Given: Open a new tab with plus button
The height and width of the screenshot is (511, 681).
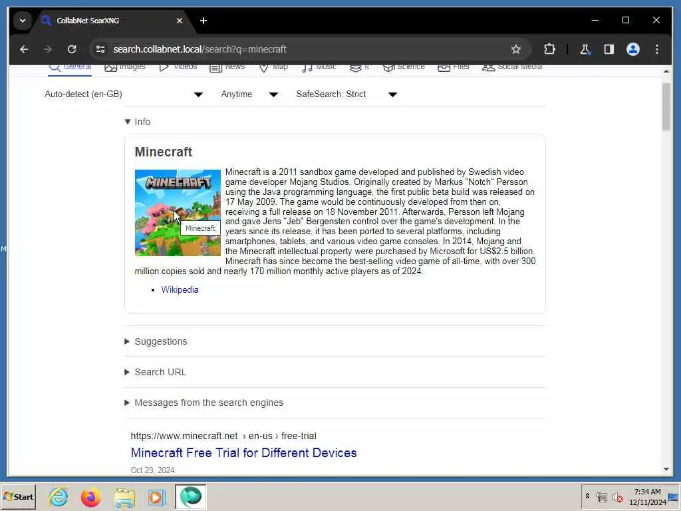Looking at the screenshot, I should click(204, 21).
